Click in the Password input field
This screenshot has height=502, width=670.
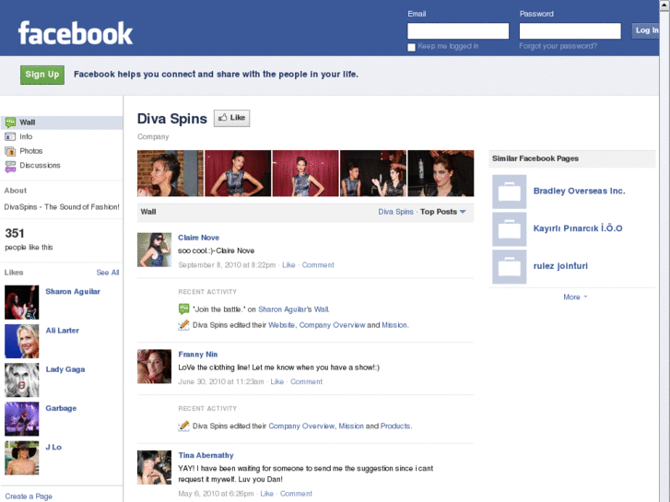(x=570, y=30)
